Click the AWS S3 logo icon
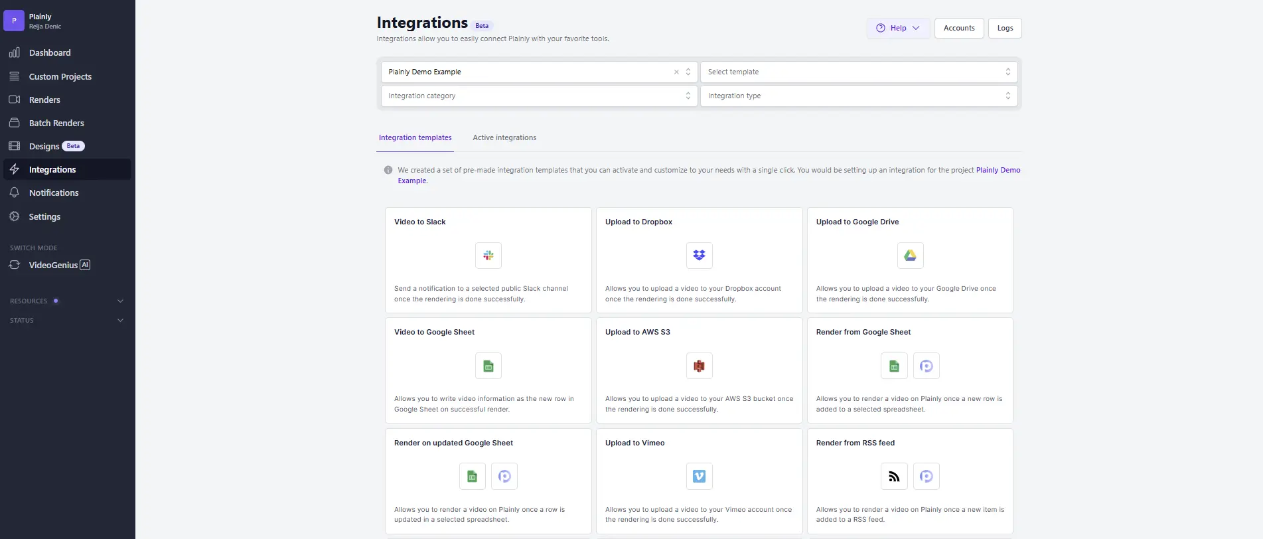Viewport: 1263px width, 539px height. pos(699,366)
